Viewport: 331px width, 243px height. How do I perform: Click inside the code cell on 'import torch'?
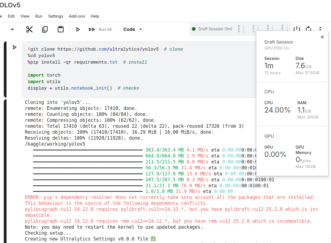point(44,75)
